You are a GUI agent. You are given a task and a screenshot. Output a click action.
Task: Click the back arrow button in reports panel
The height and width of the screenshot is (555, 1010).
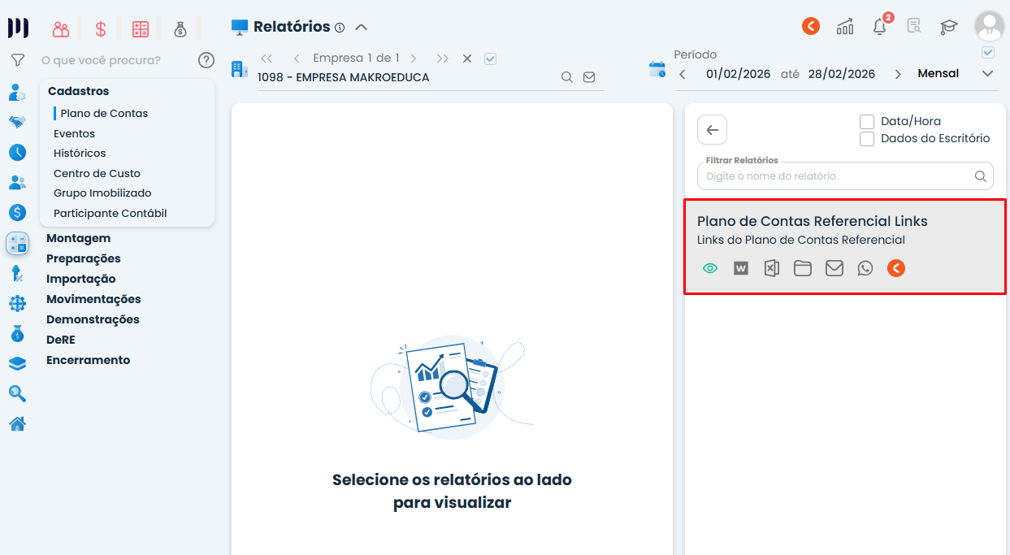tap(712, 130)
